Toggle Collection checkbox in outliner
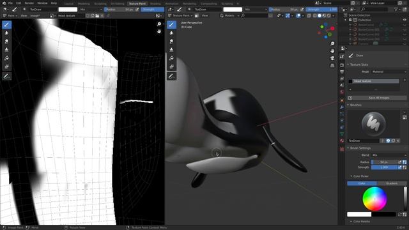The height and width of the screenshot is (230, 409). (x=350, y=20)
